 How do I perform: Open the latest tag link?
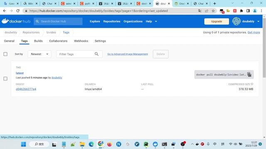click(20, 73)
